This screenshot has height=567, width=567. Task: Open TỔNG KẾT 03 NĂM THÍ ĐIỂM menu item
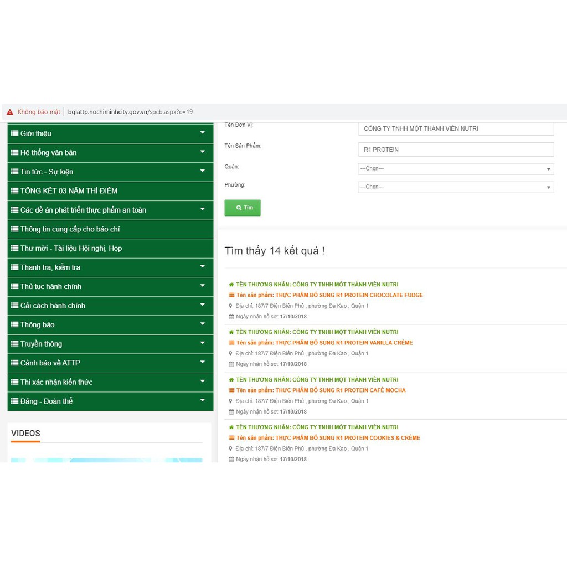69,191
